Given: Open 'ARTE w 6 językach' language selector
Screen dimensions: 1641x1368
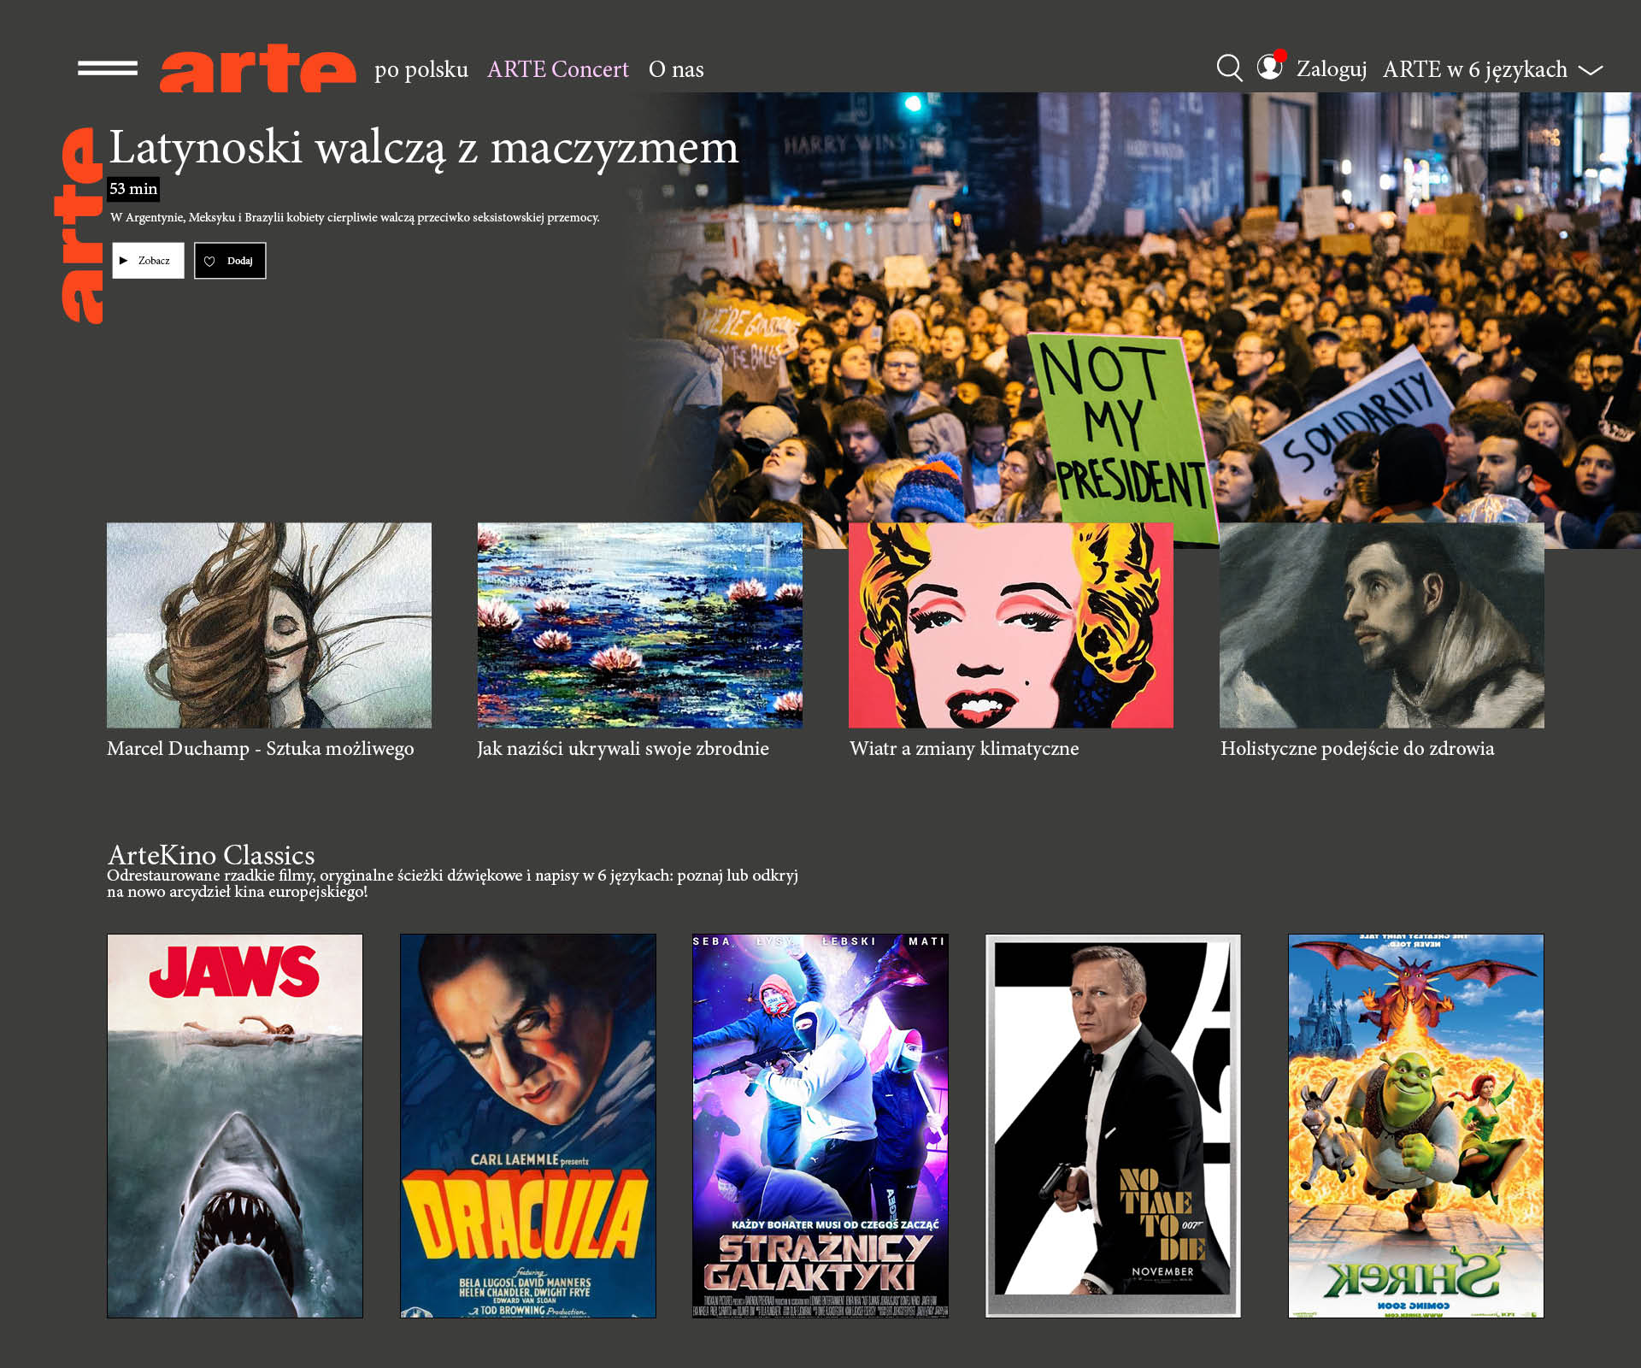Looking at the screenshot, I should tap(1475, 69).
